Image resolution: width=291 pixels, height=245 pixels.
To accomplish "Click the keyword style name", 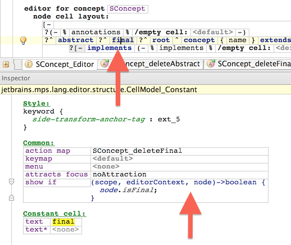I will pyautogui.click(x=39, y=111).
